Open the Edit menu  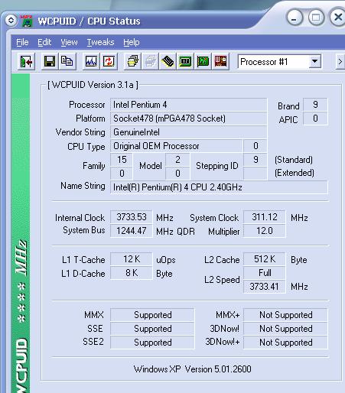coord(44,42)
